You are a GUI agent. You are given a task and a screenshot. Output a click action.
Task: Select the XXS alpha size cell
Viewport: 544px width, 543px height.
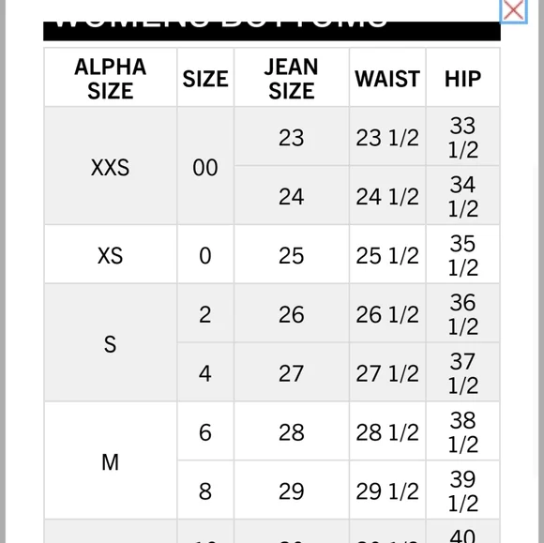pos(111,166)
